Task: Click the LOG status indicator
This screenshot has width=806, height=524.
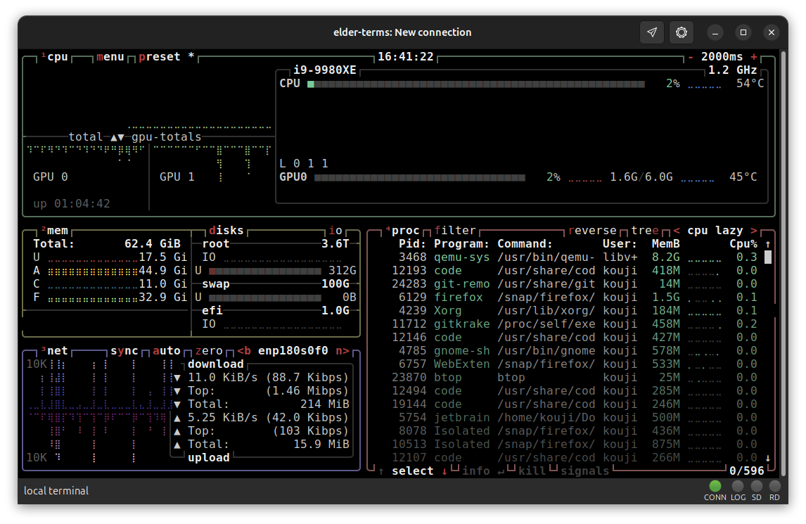Action: [738, 486]
